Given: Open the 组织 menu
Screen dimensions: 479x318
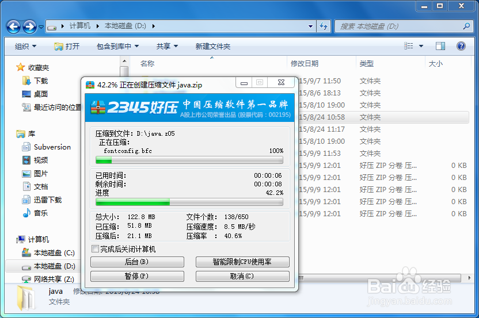Looking at the screenshot, I should click(x=26, y=47).
